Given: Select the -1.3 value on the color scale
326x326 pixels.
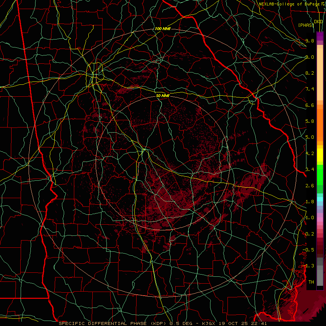Looking at the screenshot, I should (x=308, y=266).
